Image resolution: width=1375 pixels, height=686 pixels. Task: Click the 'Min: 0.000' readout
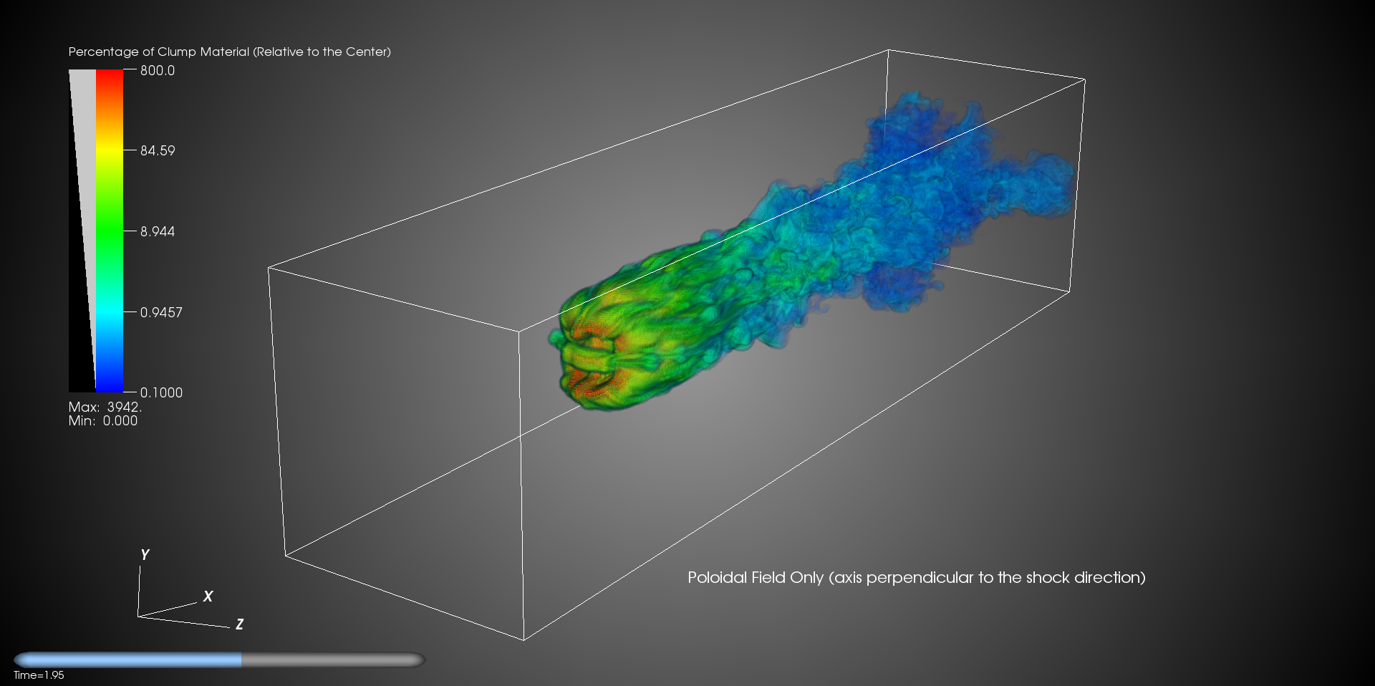point(103,421)
